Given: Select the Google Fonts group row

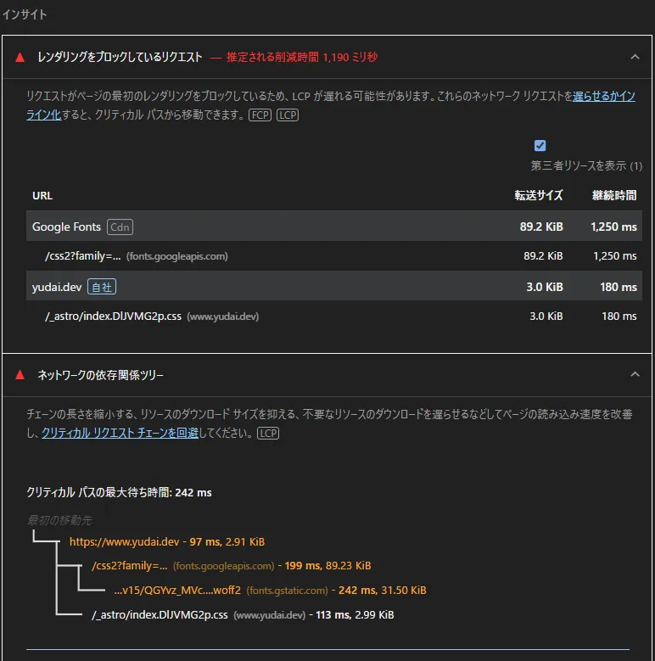Looking at the screenshot, I should pyautogui.click(x=333, y=227).
